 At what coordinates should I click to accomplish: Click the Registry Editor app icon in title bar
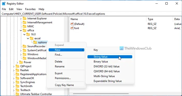tap(4, 4)
